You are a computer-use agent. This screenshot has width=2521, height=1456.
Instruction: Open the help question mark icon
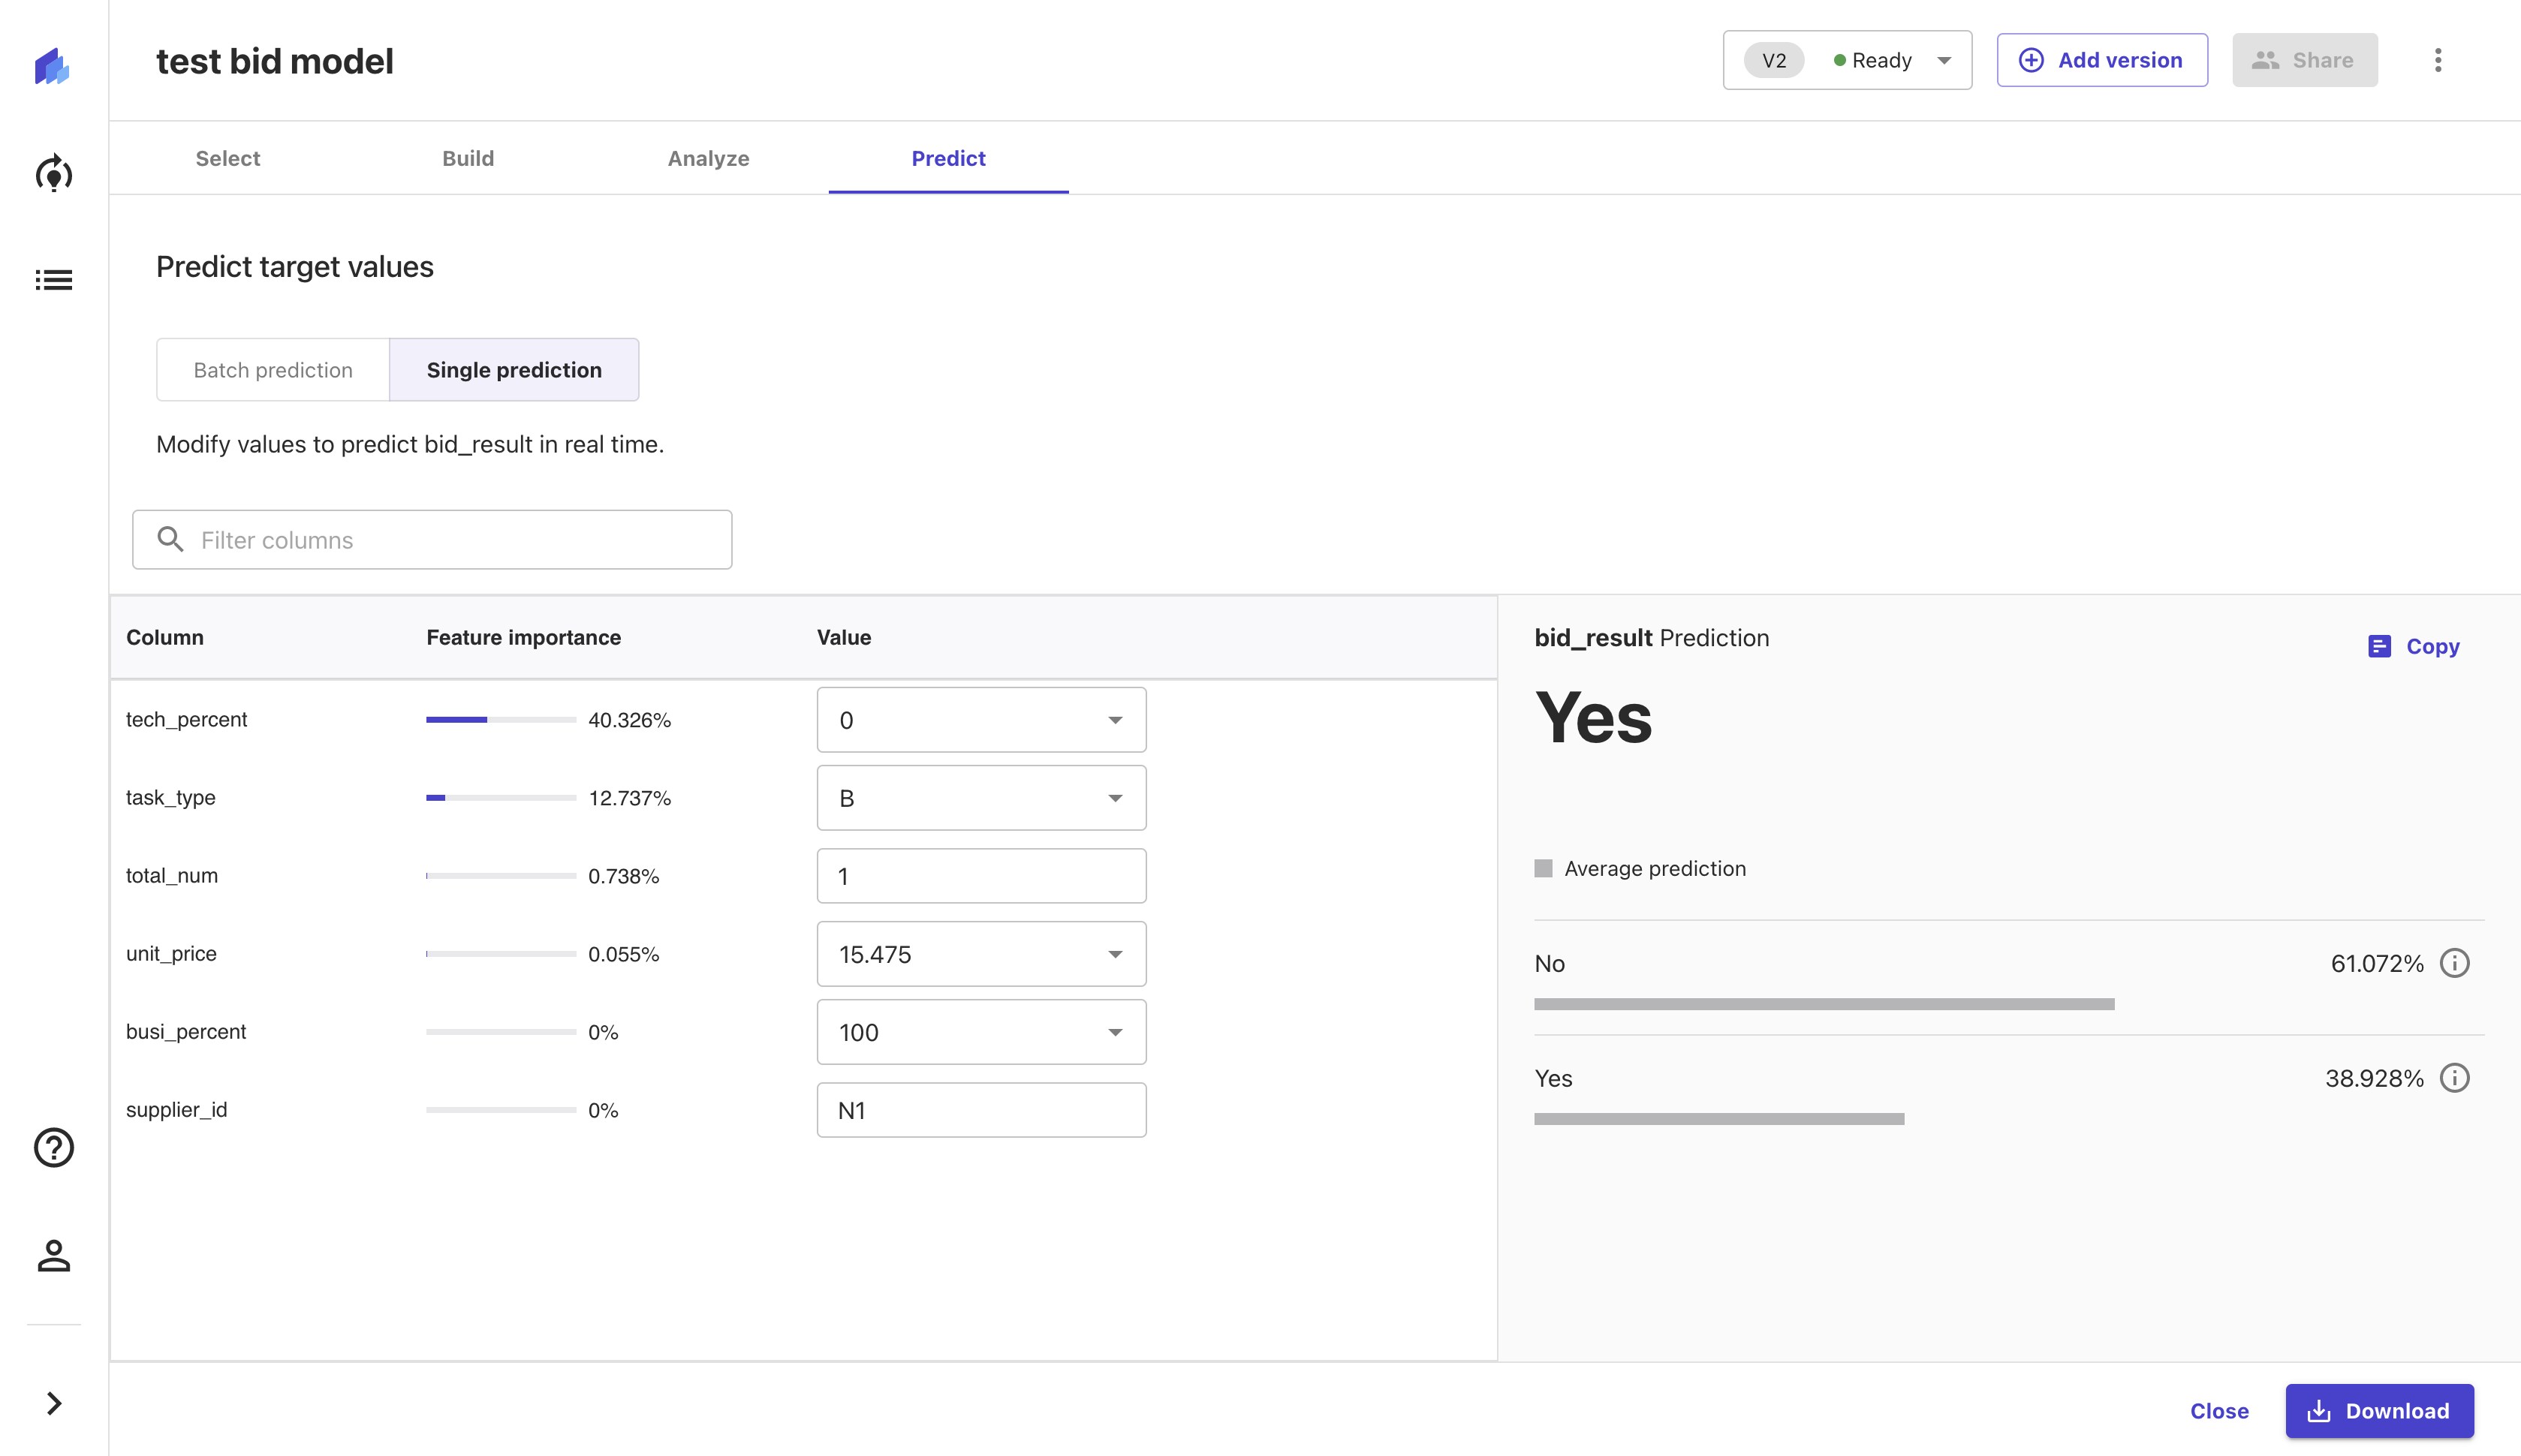[54, 1147]
